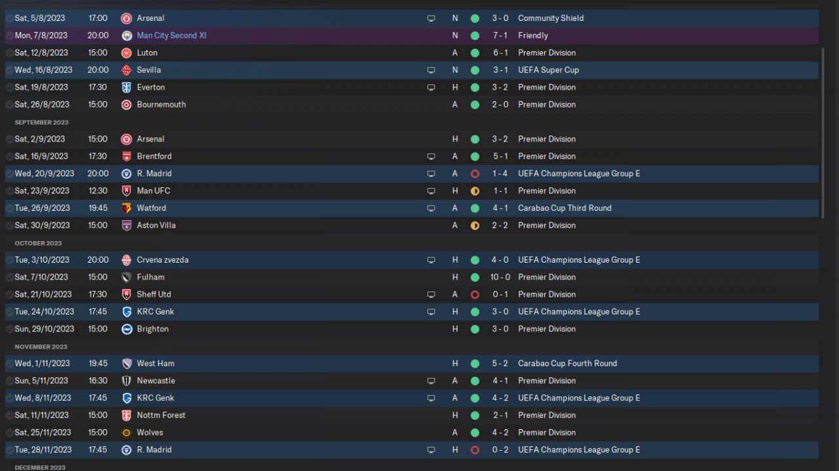Open the 10 - 0 Fulham match result
The height and width of the screenshot is (471, 839).
pyautogui.click(x=500, y=277)
